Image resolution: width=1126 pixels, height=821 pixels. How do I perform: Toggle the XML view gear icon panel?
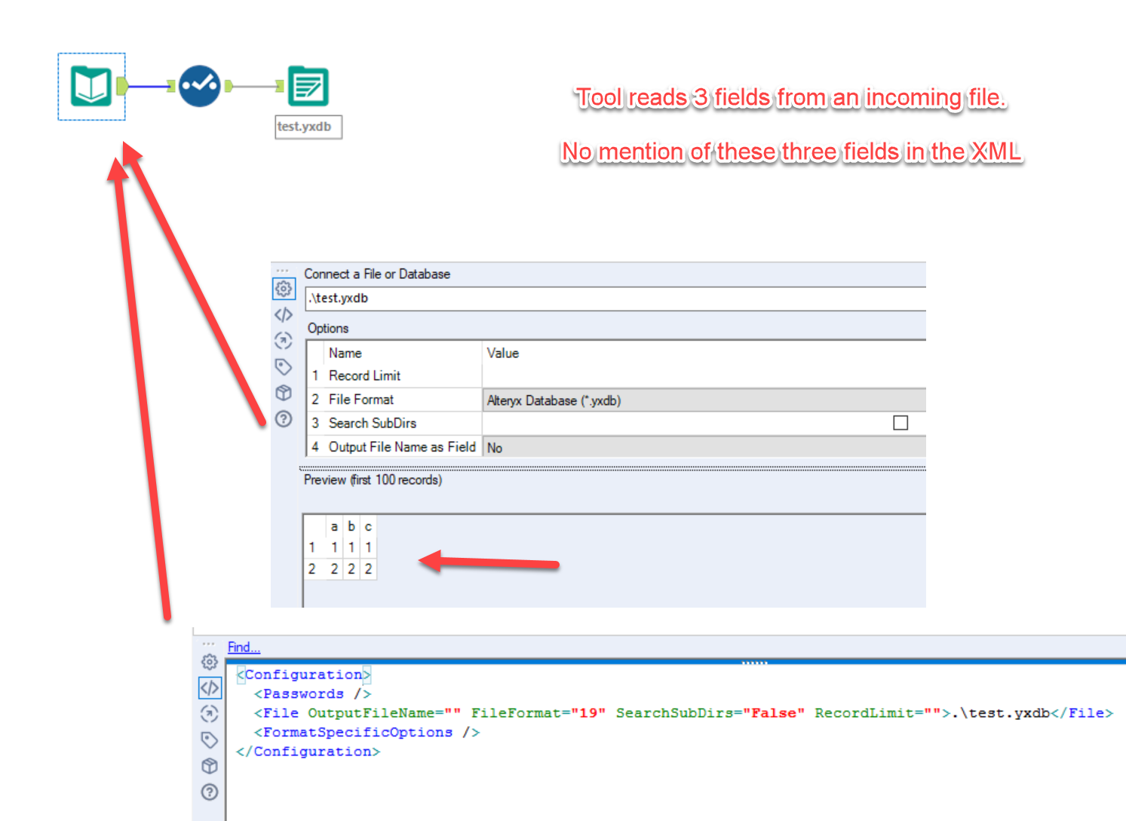(210, 662)
